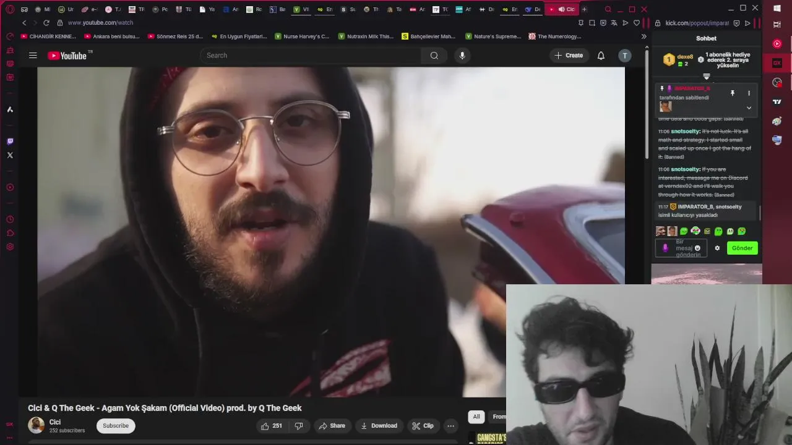This screenshot has height=445, width=792.
Task: Focus the YouTube Search field
Action: point(311,56)
